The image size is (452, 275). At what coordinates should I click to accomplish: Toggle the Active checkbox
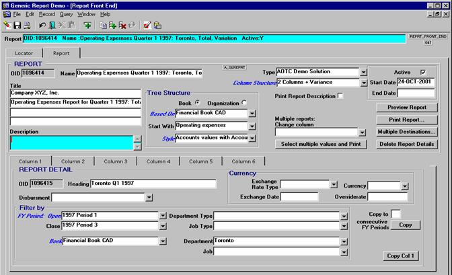(x=423, y=73)
